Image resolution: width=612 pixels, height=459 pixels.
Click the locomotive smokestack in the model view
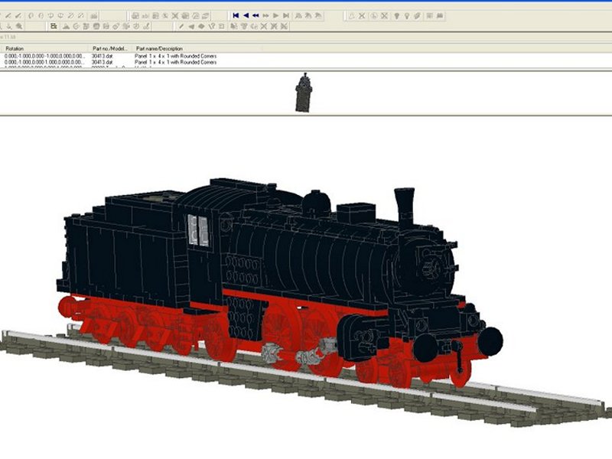click(x=405, y=207)
